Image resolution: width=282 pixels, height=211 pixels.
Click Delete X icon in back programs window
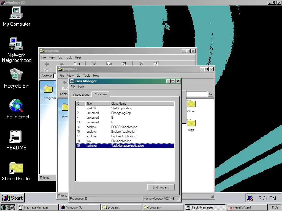pyautogui.click(x=141, y=64)
